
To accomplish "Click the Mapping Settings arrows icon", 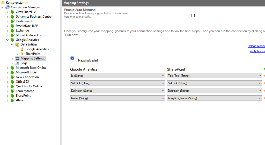I will coord(17,58).
